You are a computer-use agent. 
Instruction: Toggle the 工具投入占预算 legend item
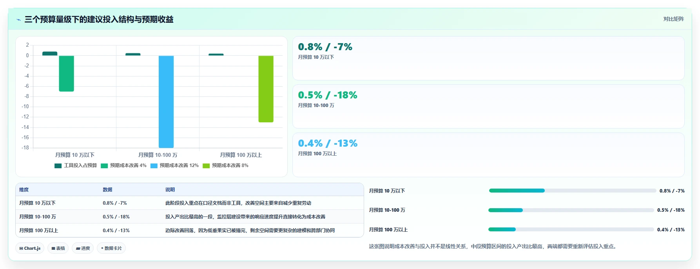click(x=76, y=165)
